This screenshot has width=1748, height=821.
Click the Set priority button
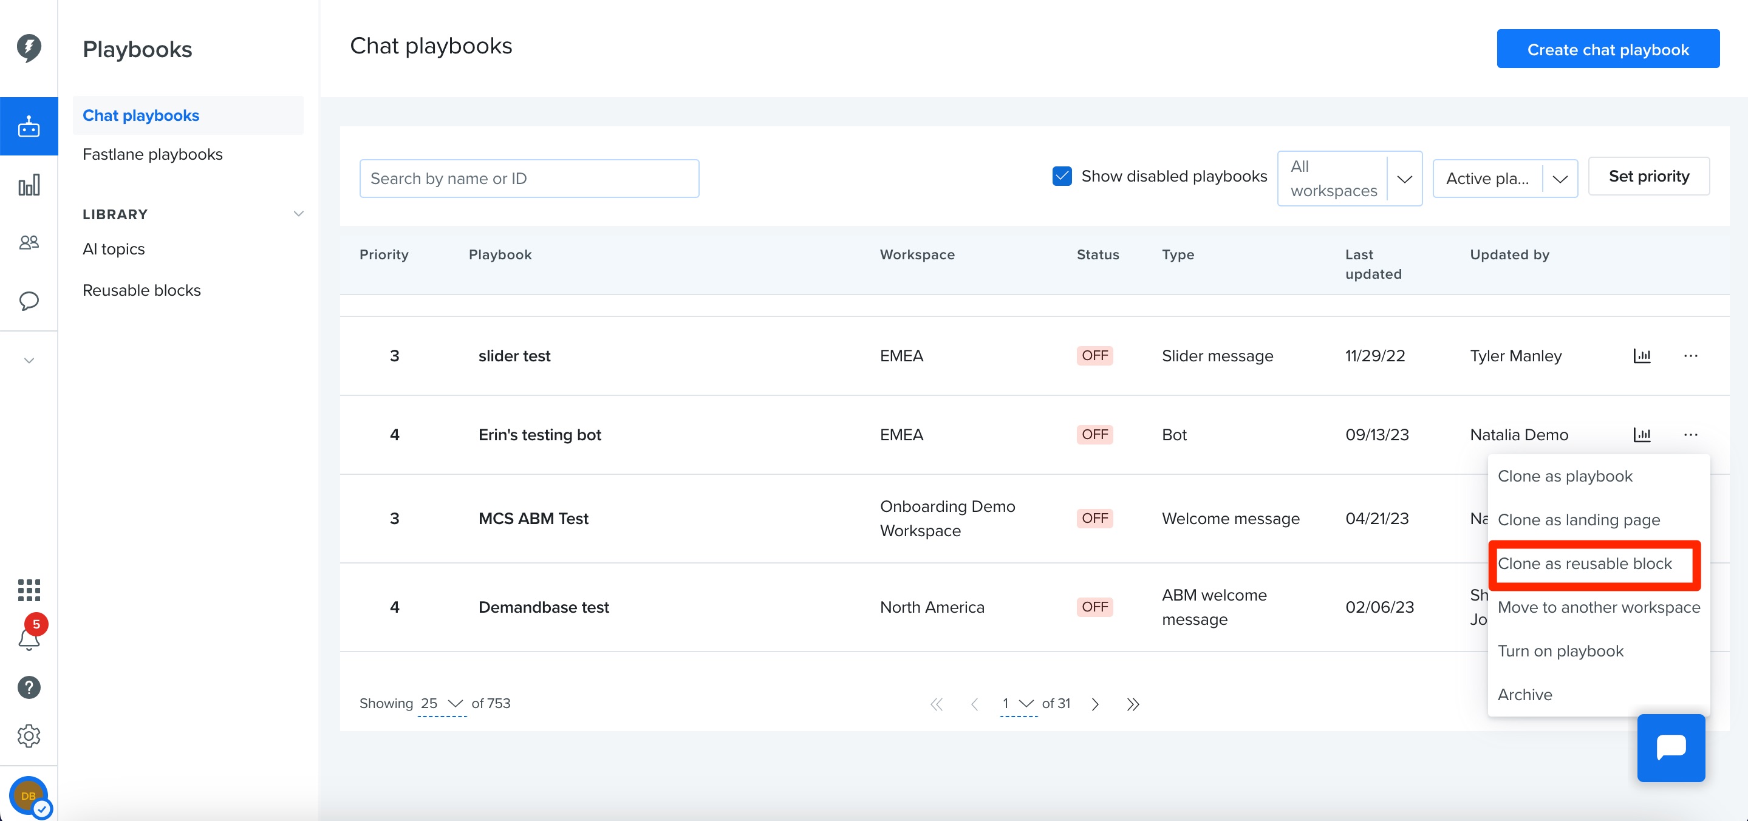[1648, 175]
